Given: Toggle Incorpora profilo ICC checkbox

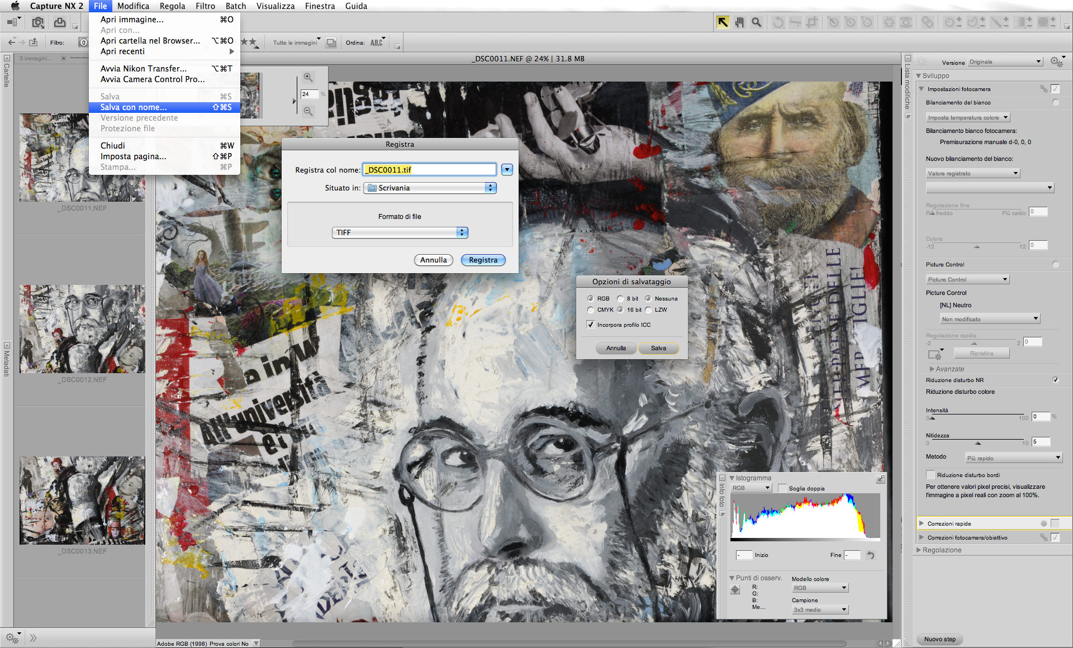Looking at the screenshot, I should coord(591,325).
